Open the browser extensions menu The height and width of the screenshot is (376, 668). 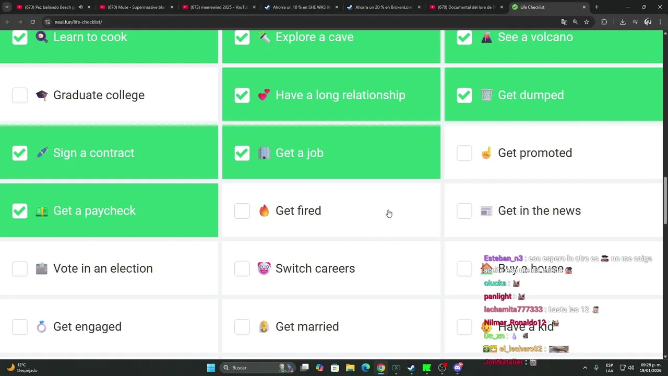click(604, 22)
